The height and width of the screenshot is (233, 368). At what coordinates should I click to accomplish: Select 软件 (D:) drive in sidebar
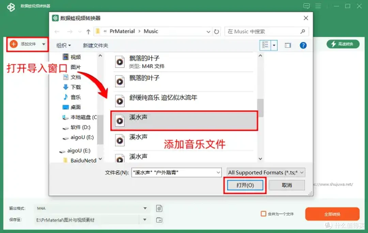[x=77, y=127]
